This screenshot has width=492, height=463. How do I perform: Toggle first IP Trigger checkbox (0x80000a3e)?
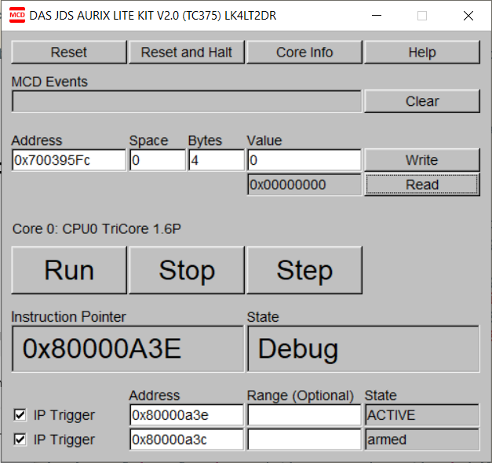point(20,414)
